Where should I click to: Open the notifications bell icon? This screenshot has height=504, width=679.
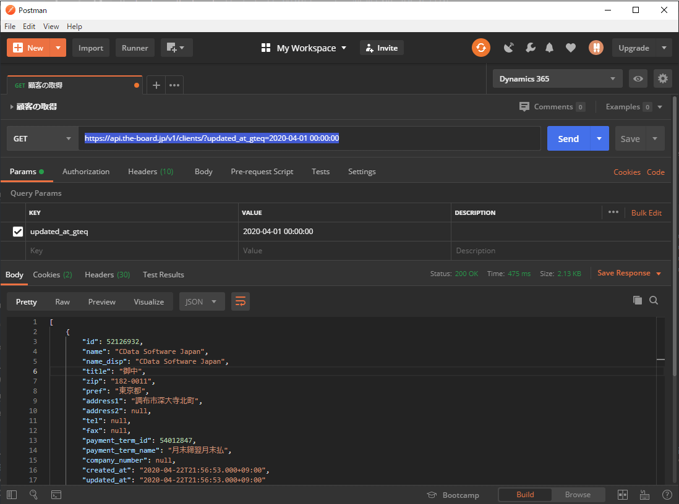[x=549, y=48]
